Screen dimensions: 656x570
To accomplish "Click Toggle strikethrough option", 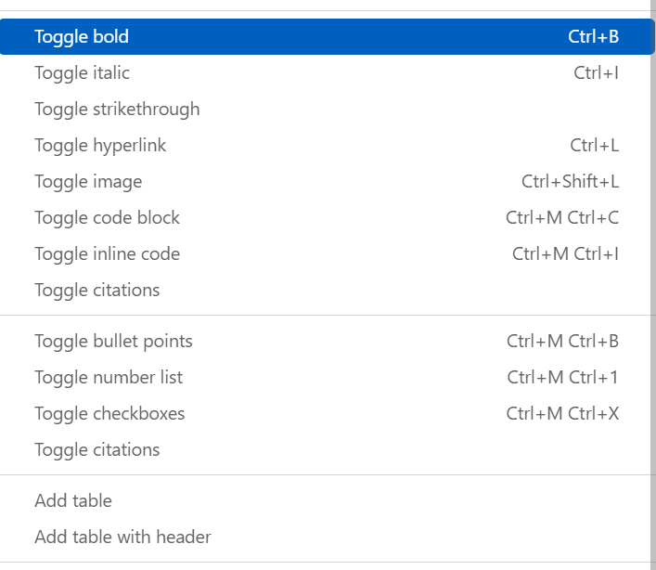I will point(117,110).
